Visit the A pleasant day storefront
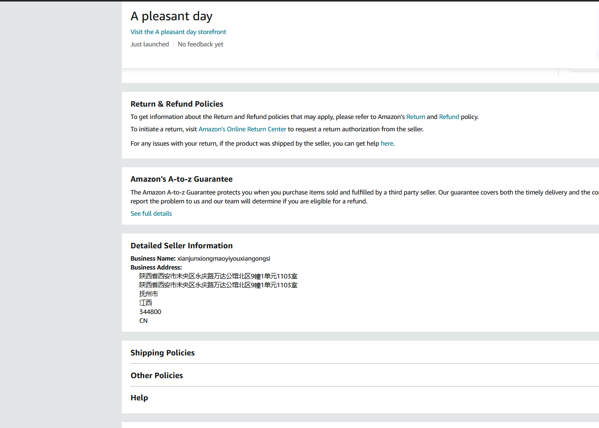The image size is (599, 428). 178,32
